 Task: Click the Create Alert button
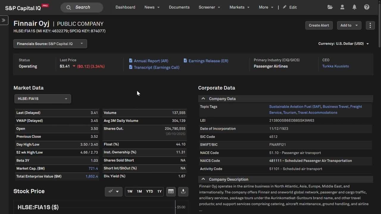(x=319, y=25)
